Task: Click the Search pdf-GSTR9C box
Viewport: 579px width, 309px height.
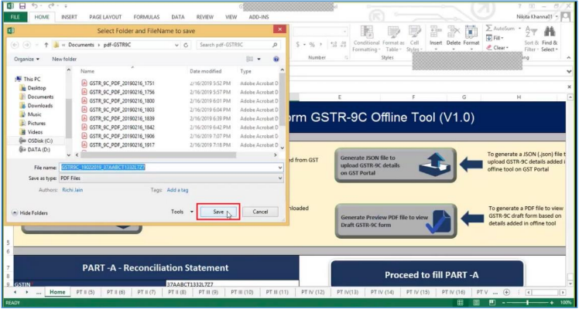Action: coord(238,45)
